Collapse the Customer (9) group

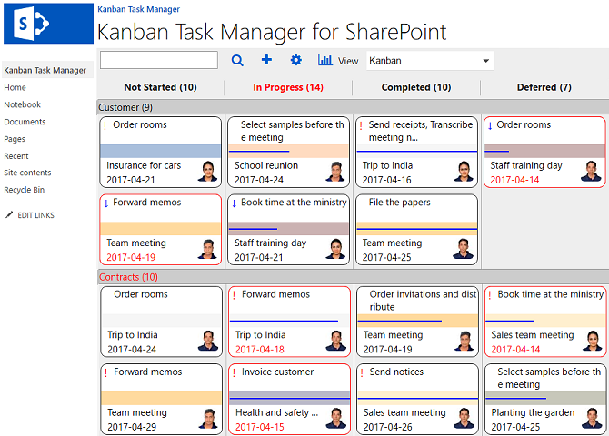125,107
